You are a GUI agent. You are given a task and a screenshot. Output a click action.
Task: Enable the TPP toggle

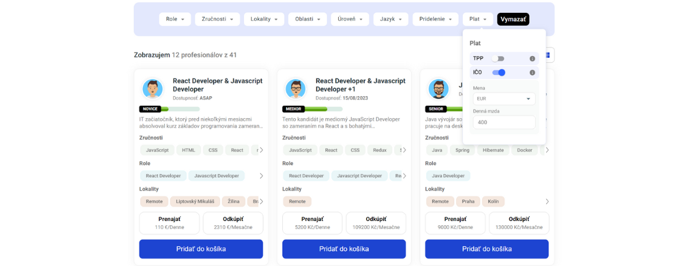pos(498,58)
